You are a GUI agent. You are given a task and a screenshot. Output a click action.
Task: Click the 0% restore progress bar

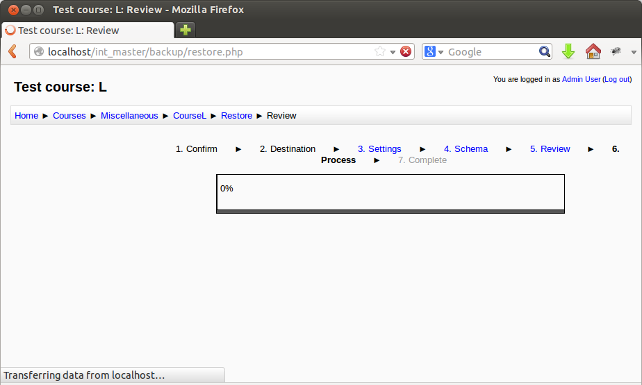390,194
